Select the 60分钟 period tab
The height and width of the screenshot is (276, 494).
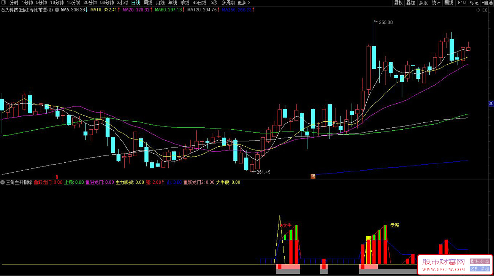coord(107,3)
